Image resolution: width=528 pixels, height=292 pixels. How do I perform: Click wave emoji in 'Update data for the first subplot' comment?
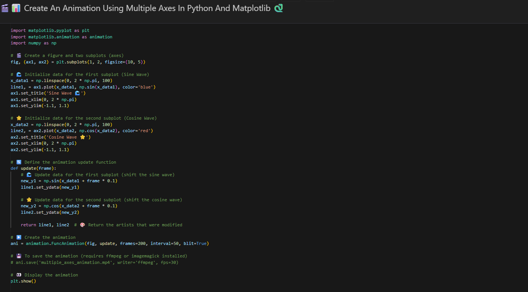coord(28,175)
